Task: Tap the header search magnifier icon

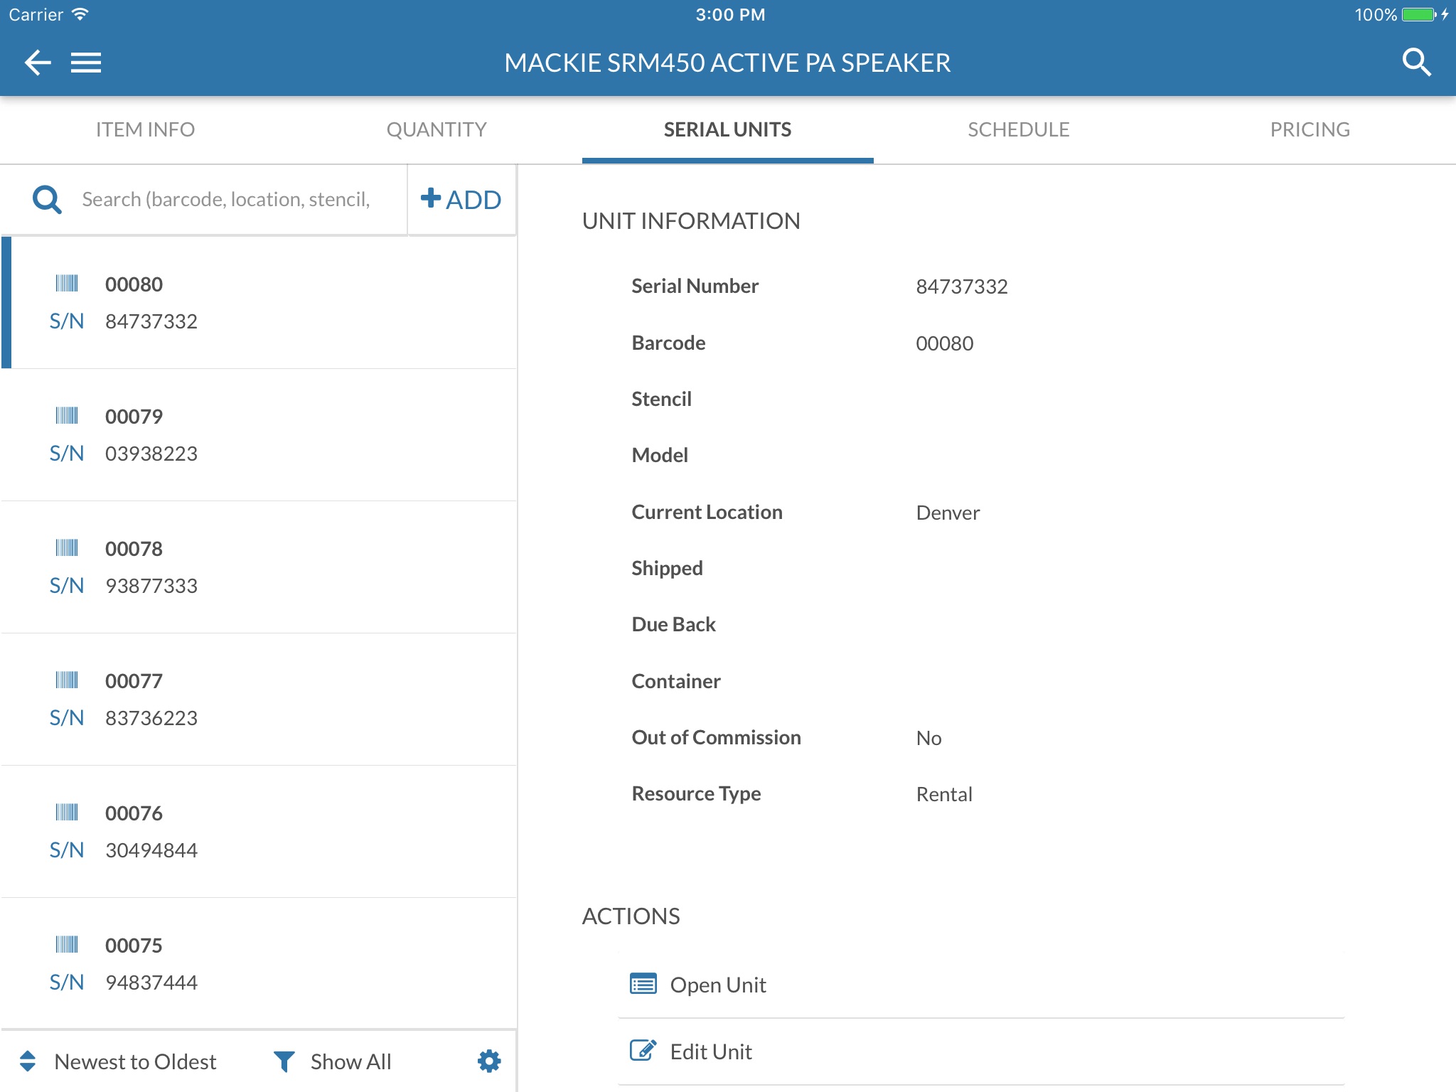Action: [1415, 63]
